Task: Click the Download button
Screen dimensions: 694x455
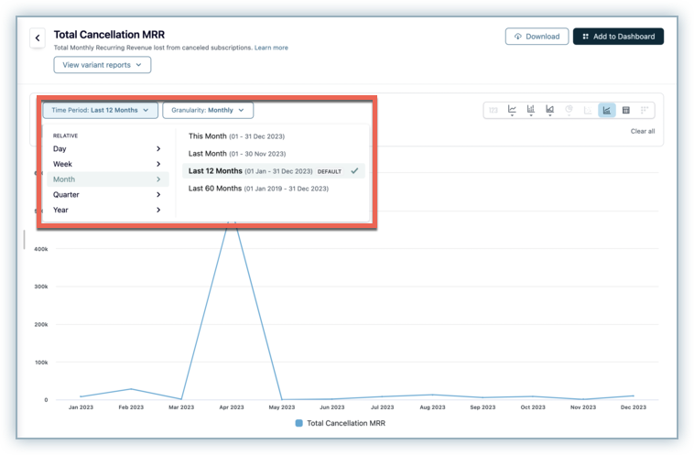Action: pyautogui.click(x=537, y=37)
